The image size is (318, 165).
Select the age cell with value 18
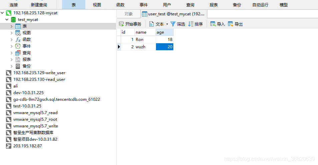165,40
